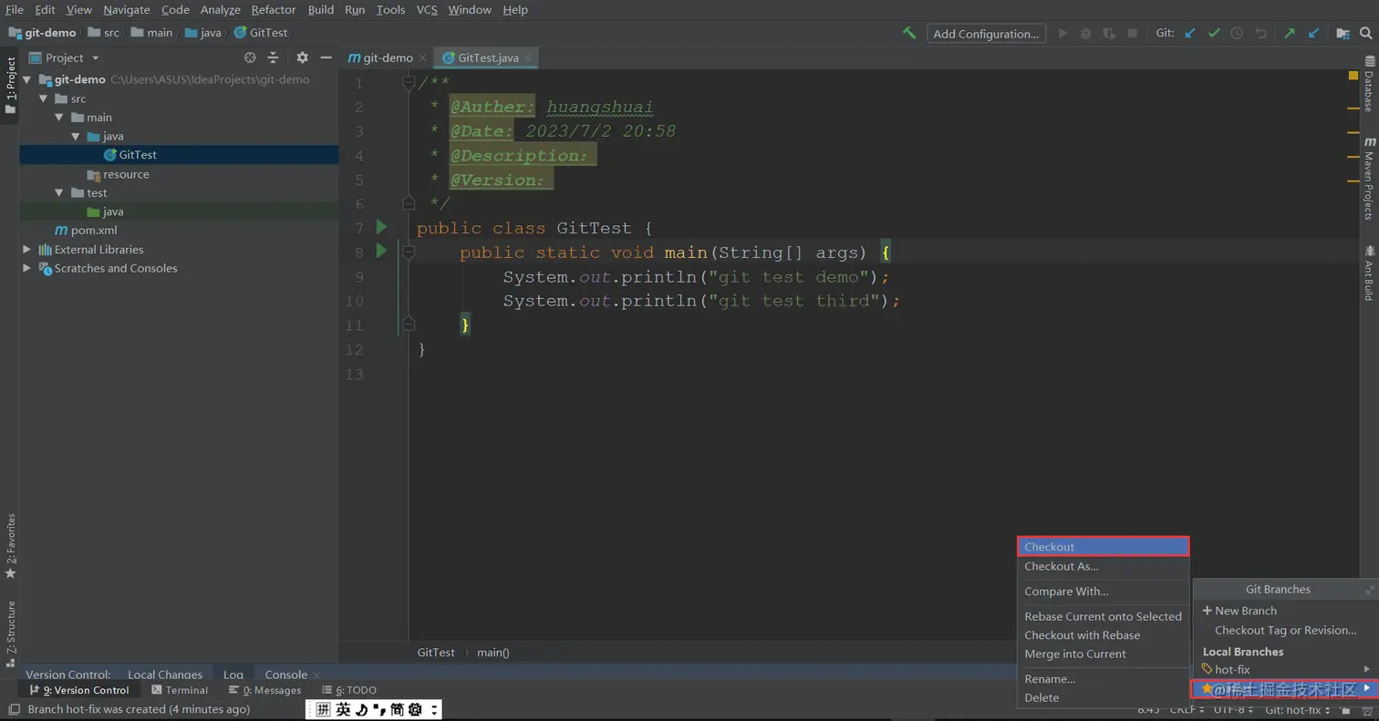Select Checkout in the branch context menu

tap(1103, 547)
